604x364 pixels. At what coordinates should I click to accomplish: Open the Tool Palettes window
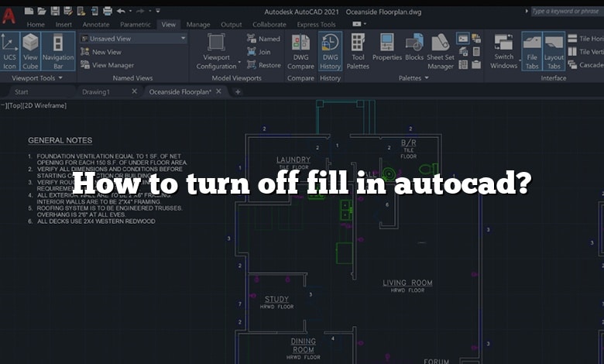point(358,52)
